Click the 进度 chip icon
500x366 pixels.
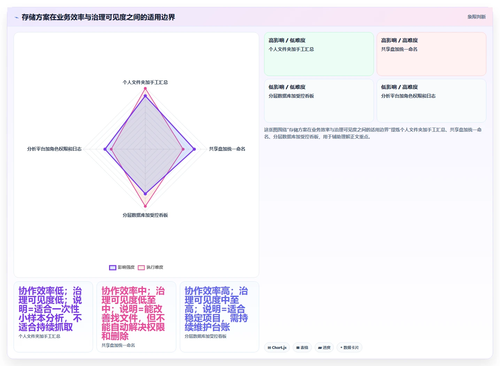[320, 348]
